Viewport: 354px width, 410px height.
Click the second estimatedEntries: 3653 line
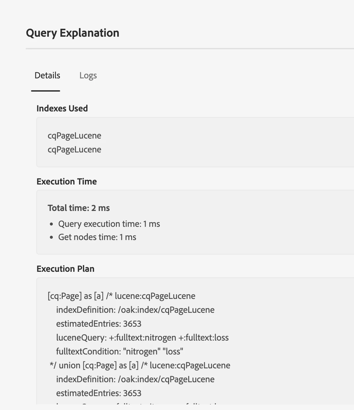pyautogui.click(x=99, y=393)
